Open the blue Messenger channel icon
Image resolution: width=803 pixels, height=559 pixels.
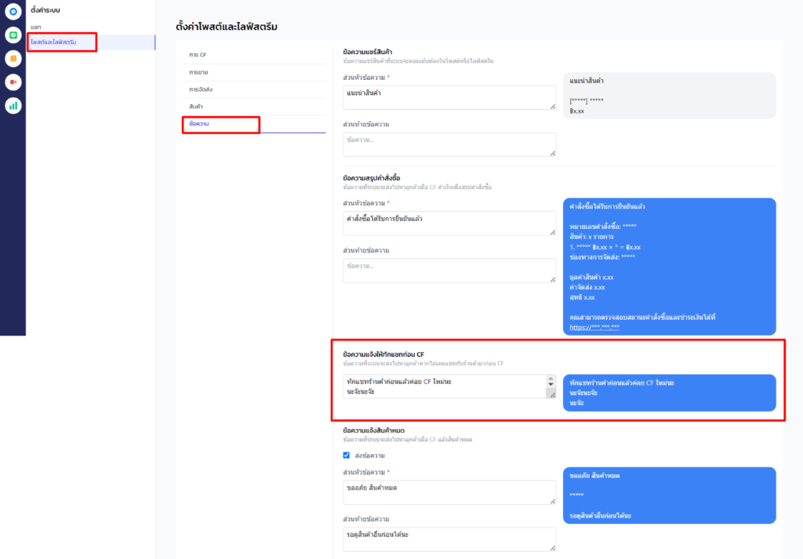(x=13, y=12)
